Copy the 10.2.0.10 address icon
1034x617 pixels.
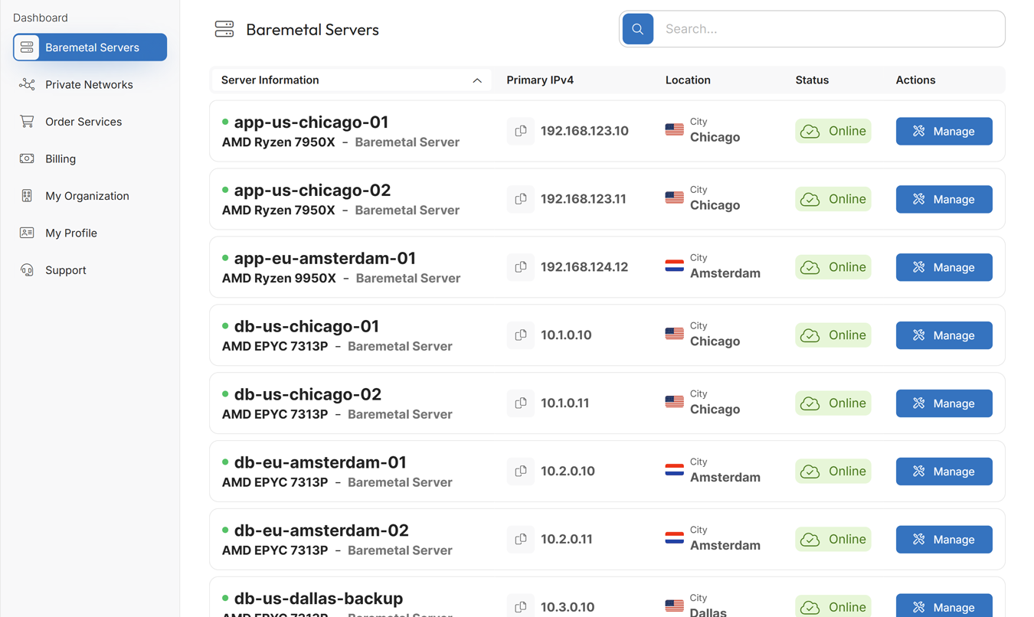pos(521,472)
